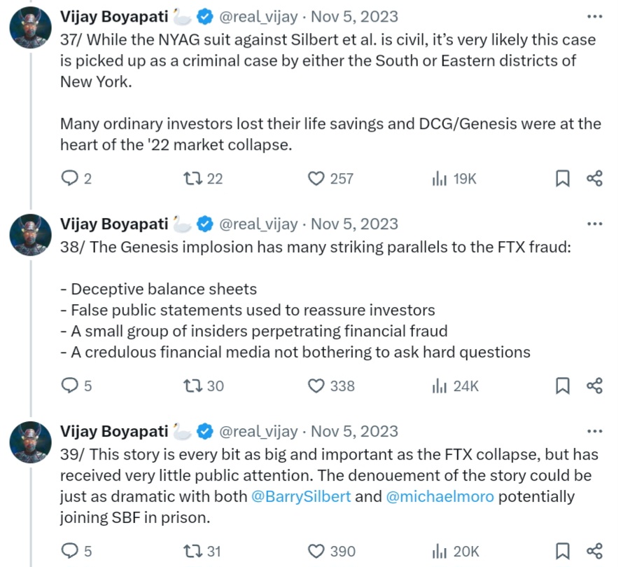Like the tweet with 257 likes
This screenshot has height=567, width=621.
click(x=317, y=179)
